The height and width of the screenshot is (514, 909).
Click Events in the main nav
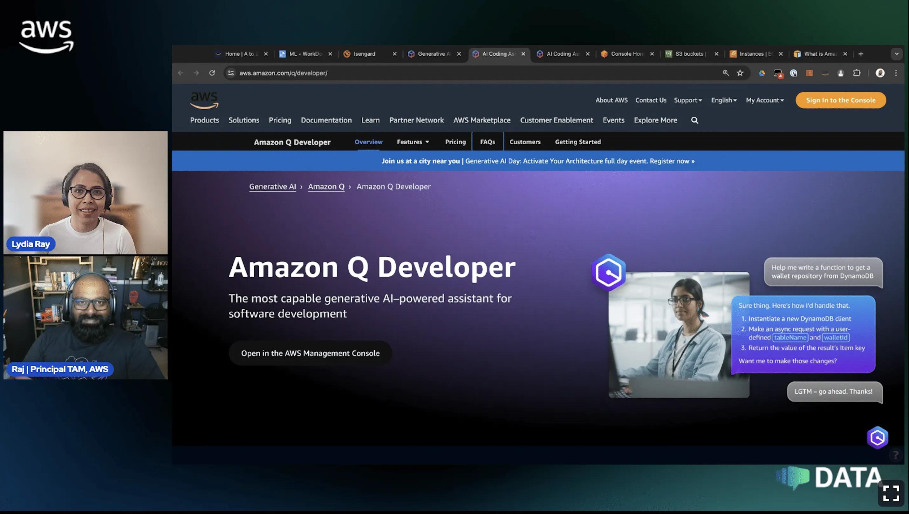[x=613, y=120]
